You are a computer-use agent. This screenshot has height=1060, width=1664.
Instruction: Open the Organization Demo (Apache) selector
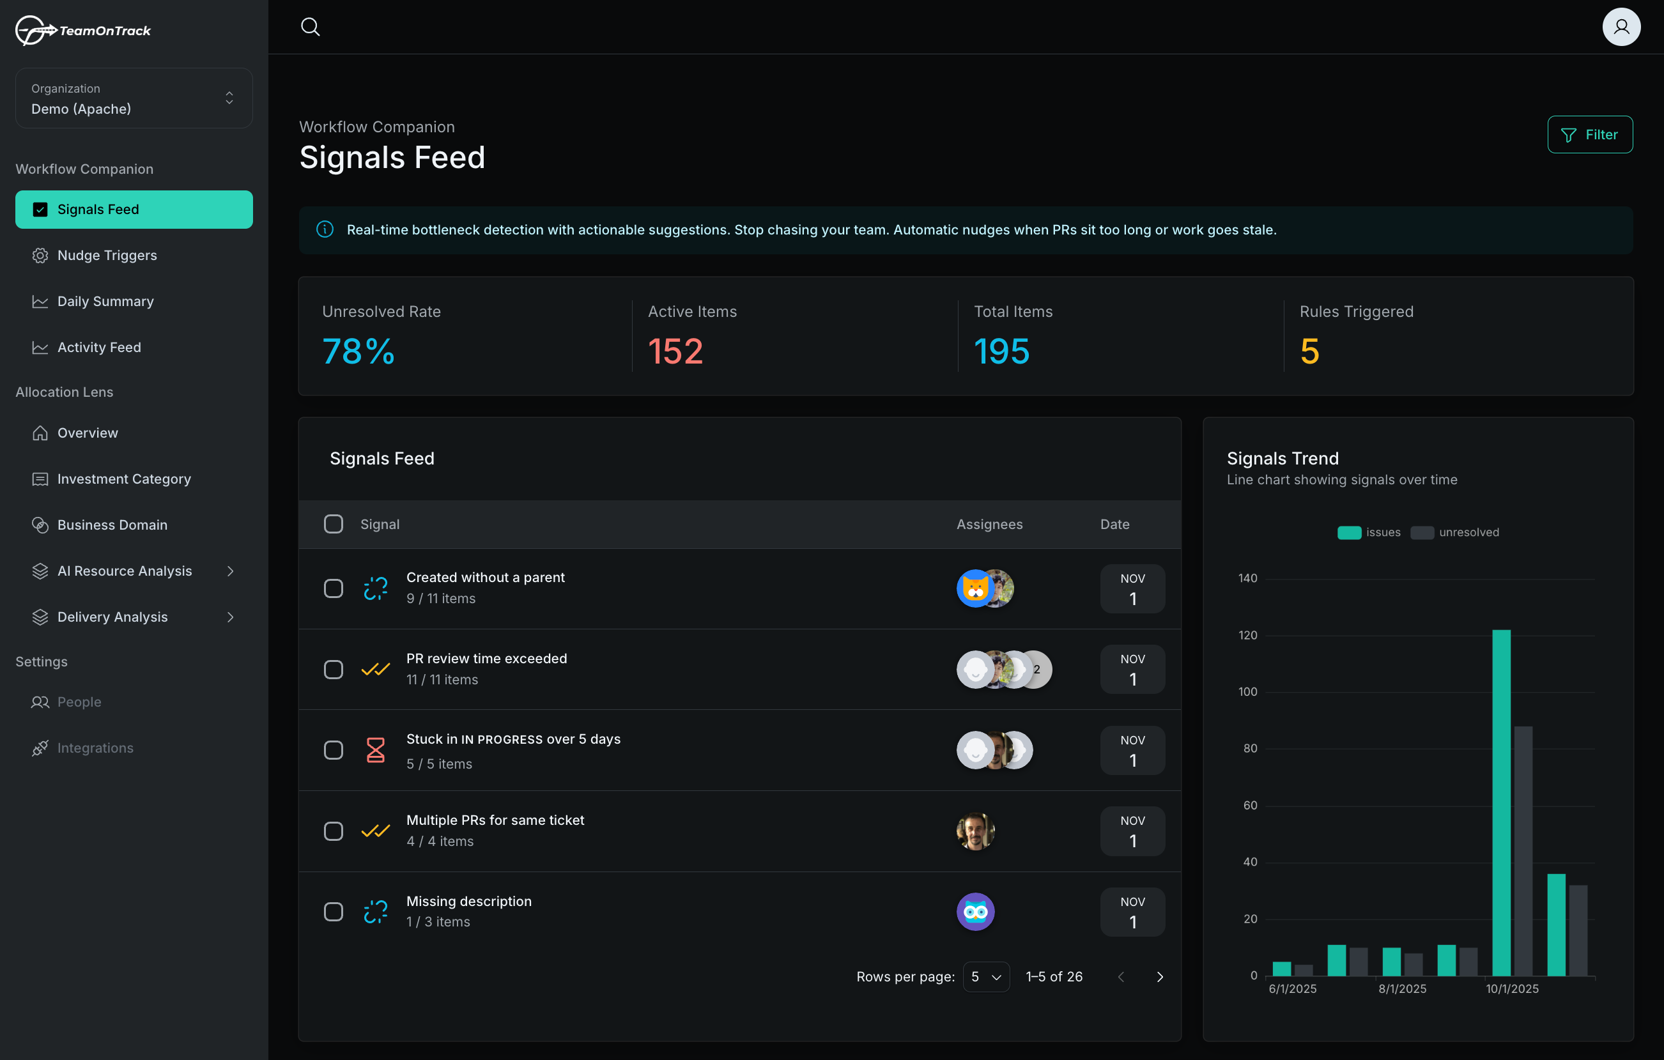pyautogui.click(x=134, y=98)
